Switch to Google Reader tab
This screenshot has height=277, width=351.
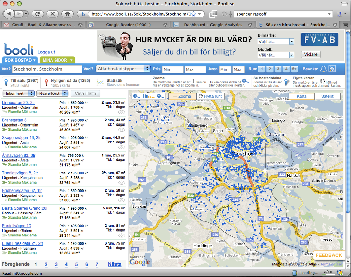point(128,25)
